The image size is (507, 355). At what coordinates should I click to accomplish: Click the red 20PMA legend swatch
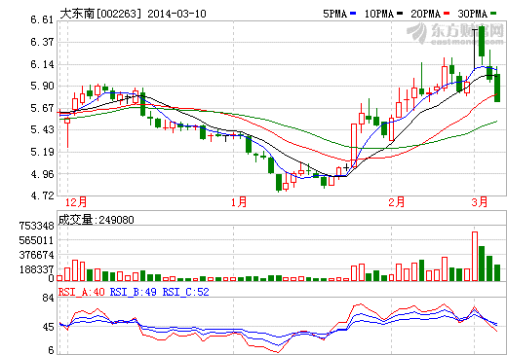point(447,14)
